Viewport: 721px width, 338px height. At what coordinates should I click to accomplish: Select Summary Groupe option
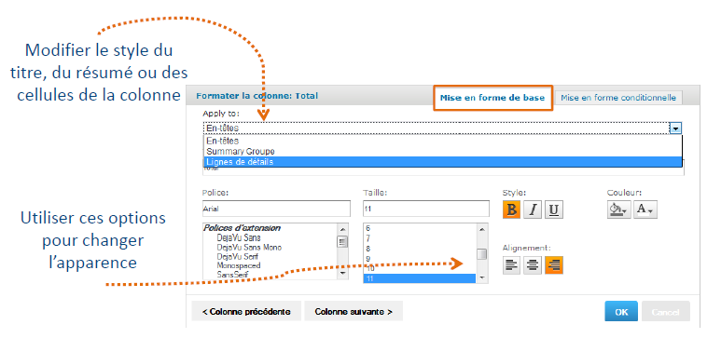click(442, 151)
